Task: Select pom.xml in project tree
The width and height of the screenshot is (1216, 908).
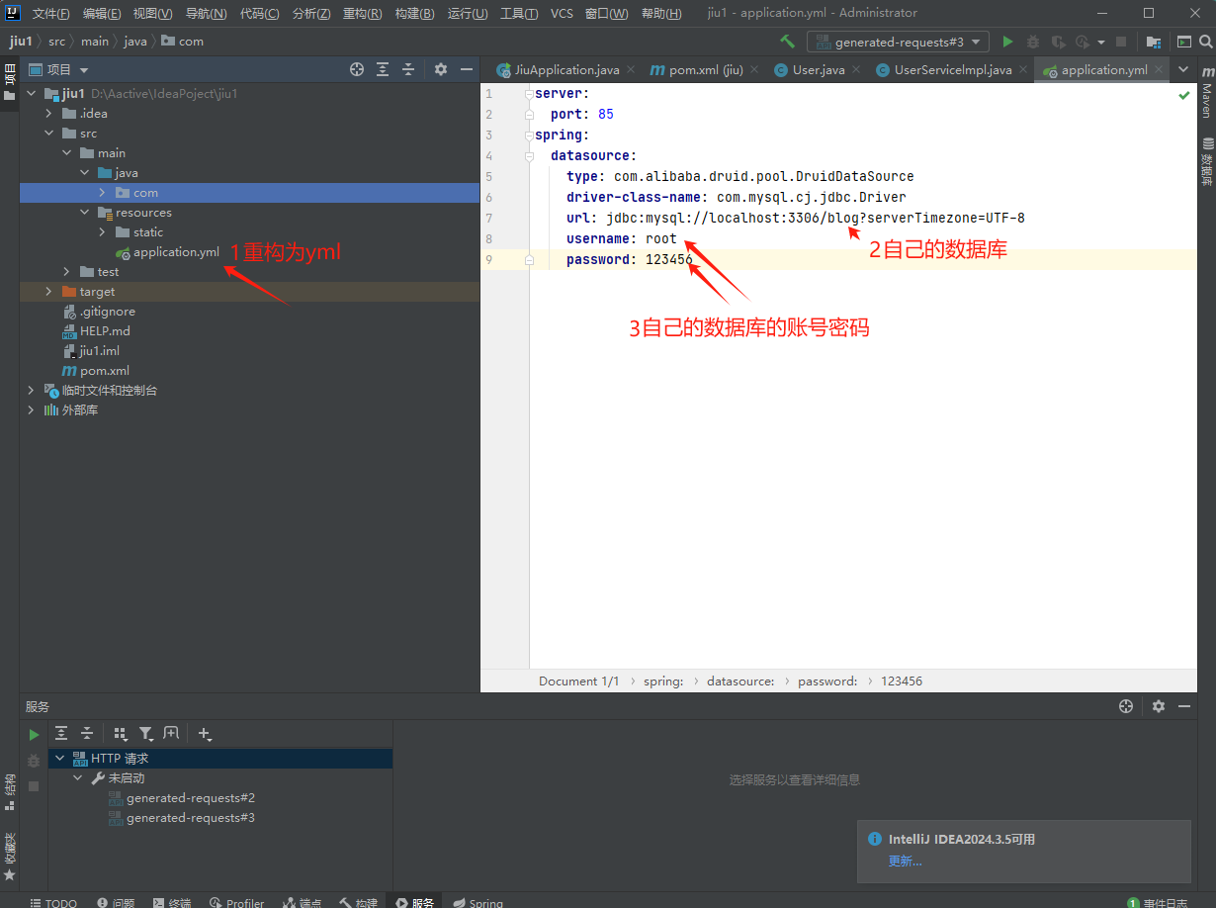Action: (105, 370)
